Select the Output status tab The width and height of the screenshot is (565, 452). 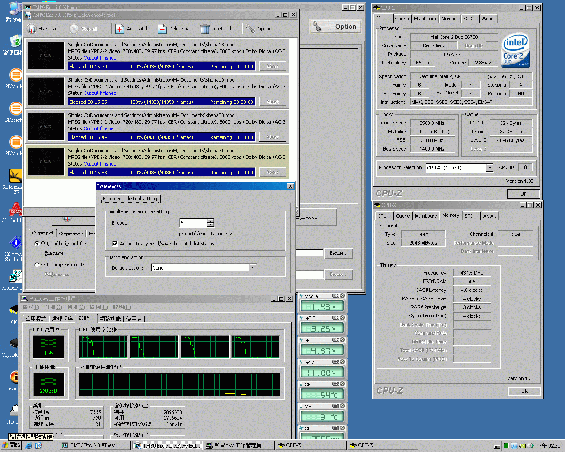click(x=71, y=234)
